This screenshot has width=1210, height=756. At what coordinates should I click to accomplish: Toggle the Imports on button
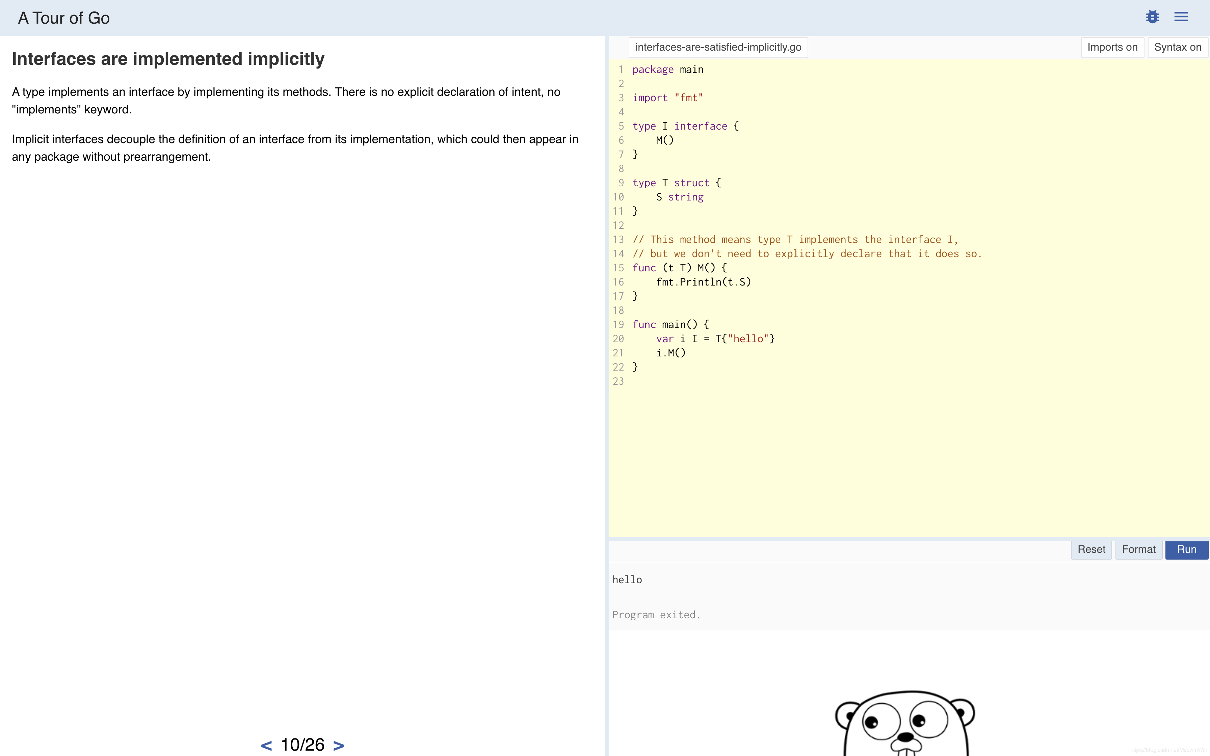click(x=1112, y=48)
